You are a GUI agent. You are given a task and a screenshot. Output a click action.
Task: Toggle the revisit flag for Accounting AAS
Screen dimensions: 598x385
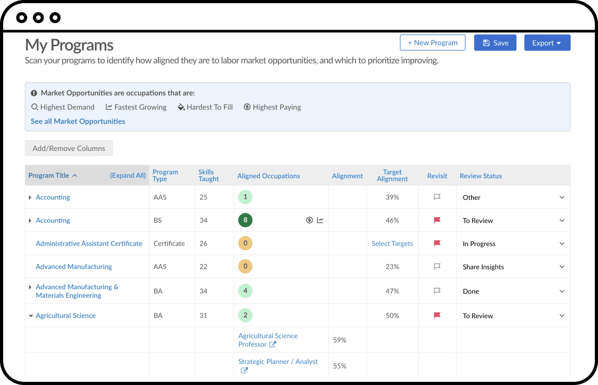[x=437, y=197]
